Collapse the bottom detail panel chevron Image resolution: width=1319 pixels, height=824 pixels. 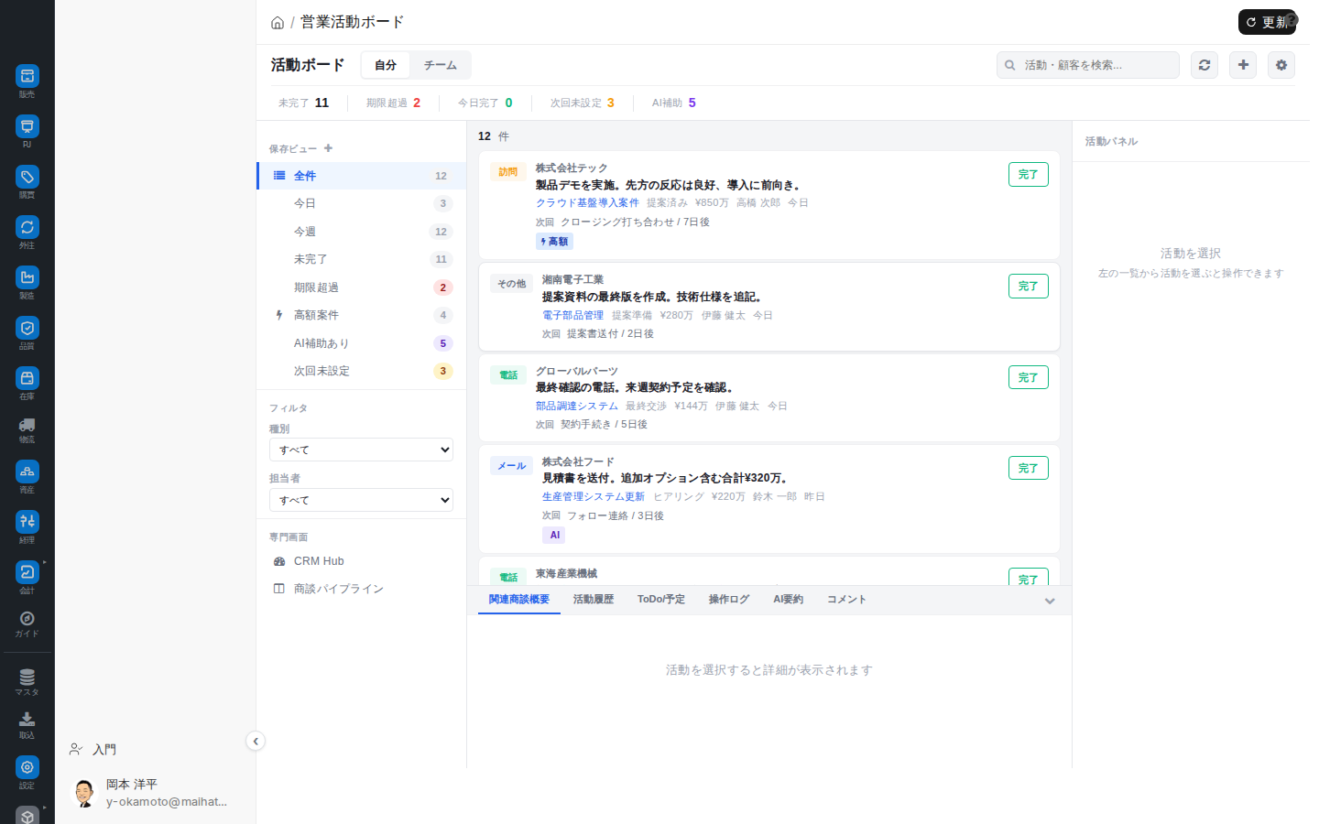pos(1050,601)
